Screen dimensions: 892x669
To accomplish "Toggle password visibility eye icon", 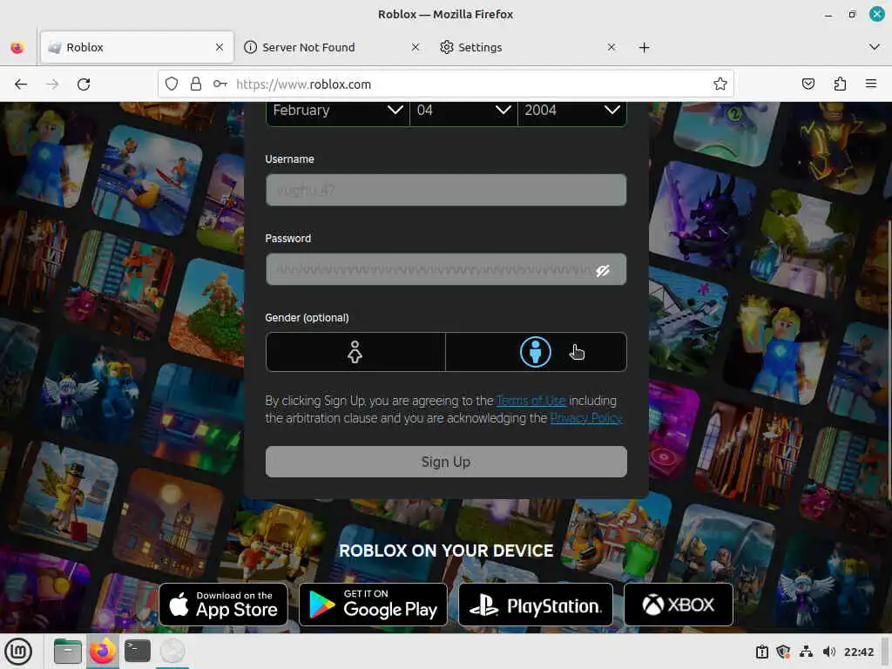I will point(603,270).
